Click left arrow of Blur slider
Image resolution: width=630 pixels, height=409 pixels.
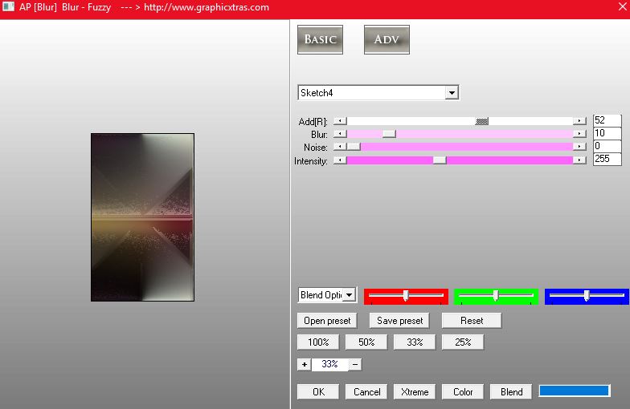point(340,134)
